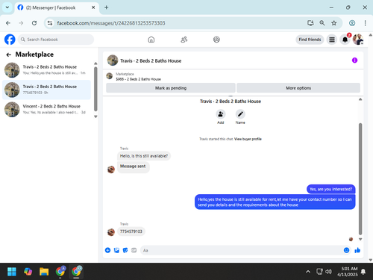
Task: Click the Add people icon
Action: (x=221, y=114)
